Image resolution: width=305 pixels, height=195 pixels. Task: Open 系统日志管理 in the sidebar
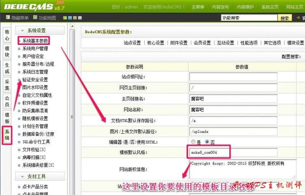point(35,72)
